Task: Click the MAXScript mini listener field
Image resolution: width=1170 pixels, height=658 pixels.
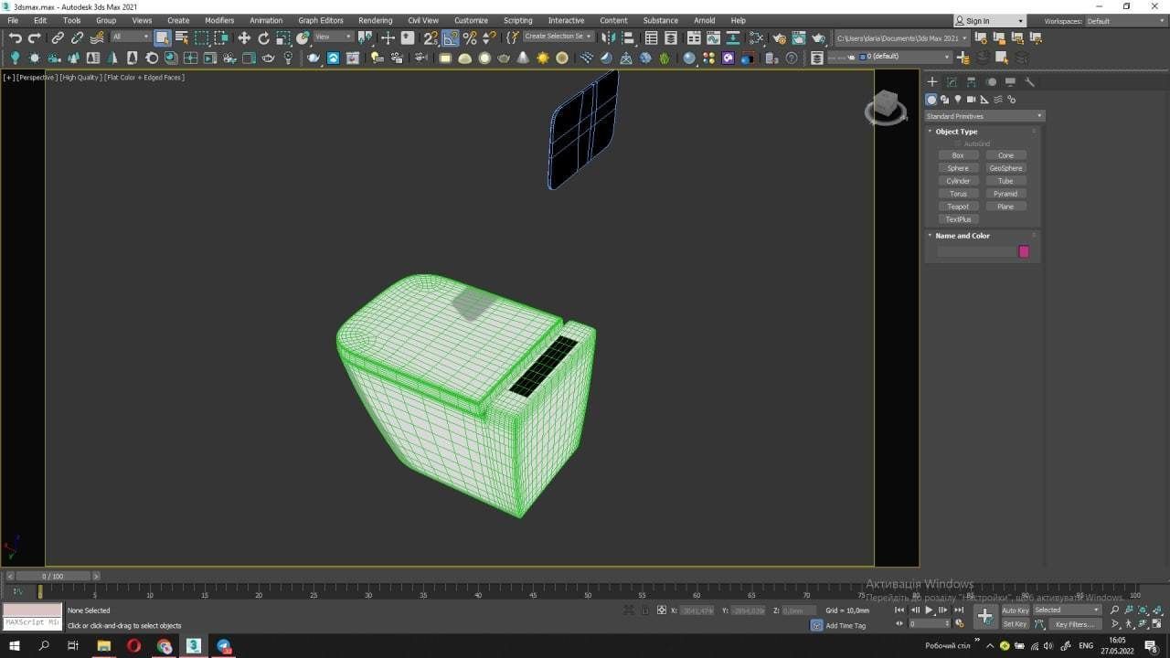Action: click(32, 622)
